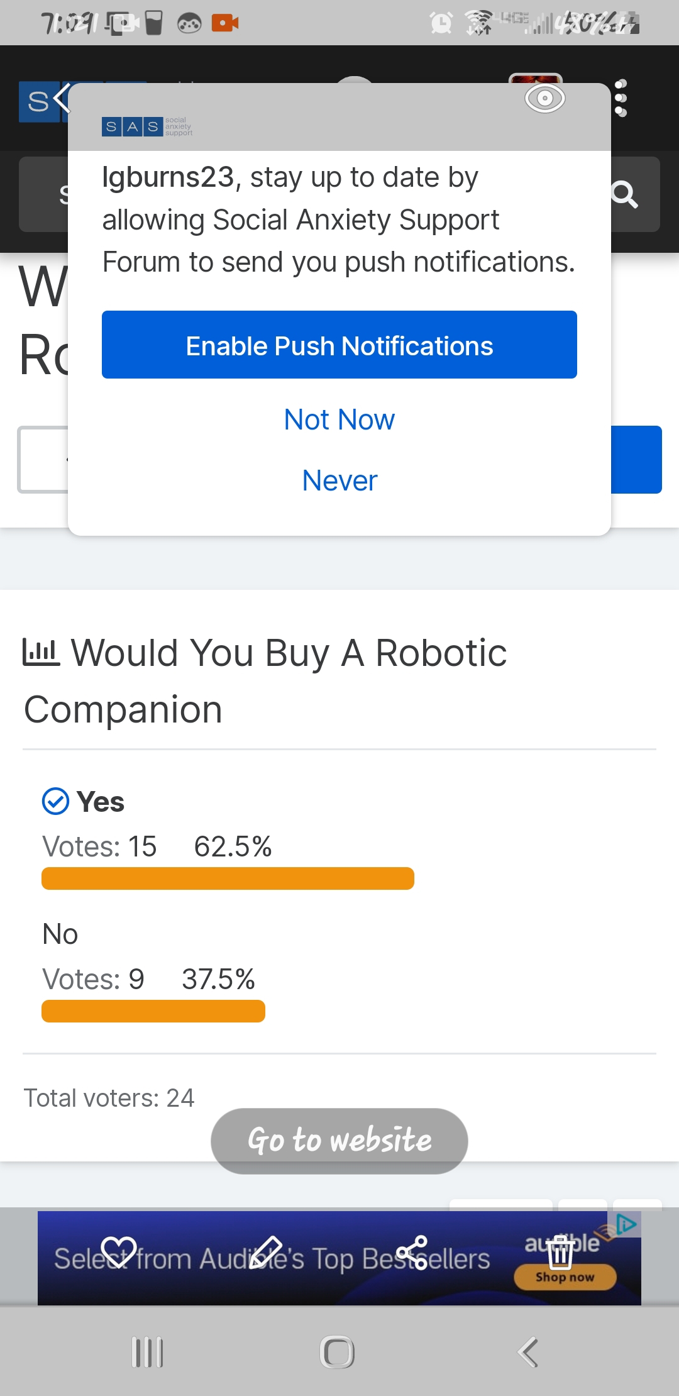
Task: Tap the alarm clock status bar icon
Action: tap(441, 23)
